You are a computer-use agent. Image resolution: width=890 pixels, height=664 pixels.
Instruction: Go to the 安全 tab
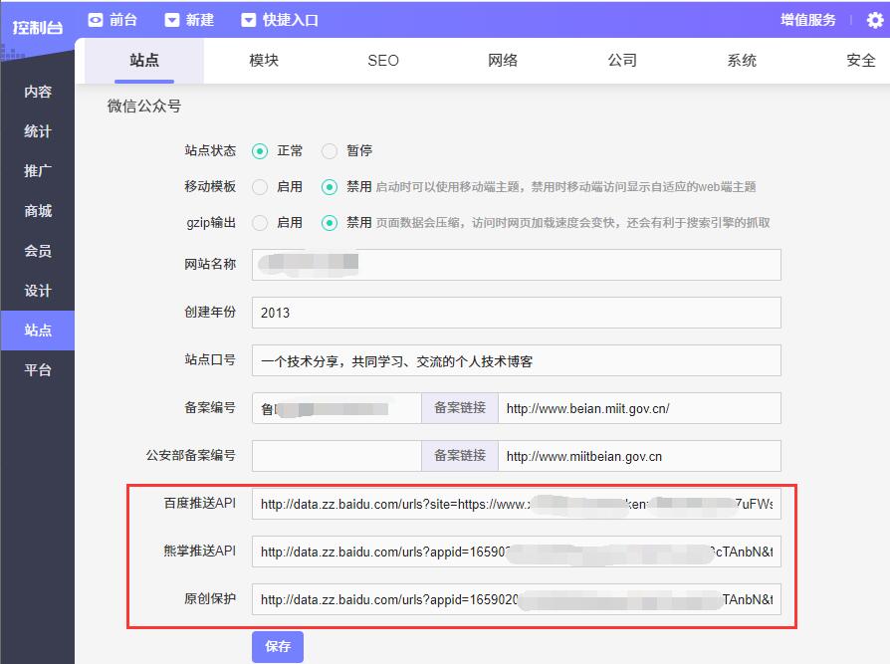tap(861, 61)
